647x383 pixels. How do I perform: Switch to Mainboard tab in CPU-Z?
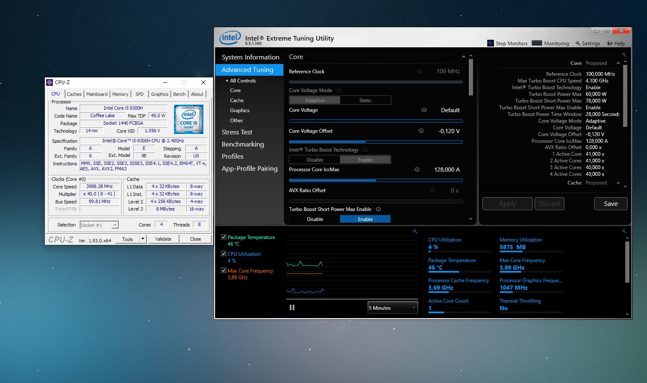pos(97,94)
